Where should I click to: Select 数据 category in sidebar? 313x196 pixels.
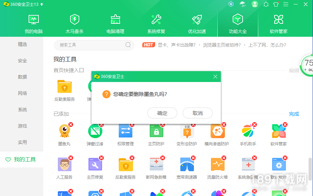(22, 77)
